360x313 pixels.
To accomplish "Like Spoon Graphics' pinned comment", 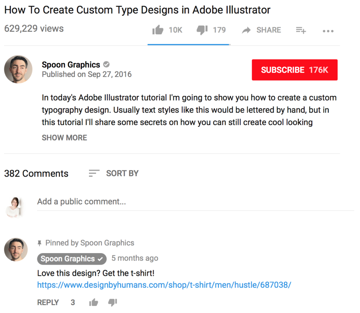I will click(94, 302).
